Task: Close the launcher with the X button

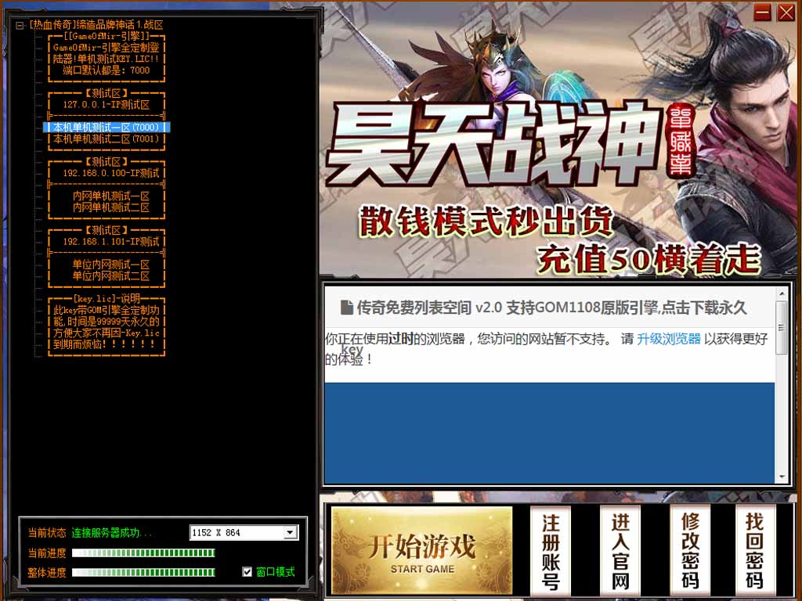Action: [786, 13]
